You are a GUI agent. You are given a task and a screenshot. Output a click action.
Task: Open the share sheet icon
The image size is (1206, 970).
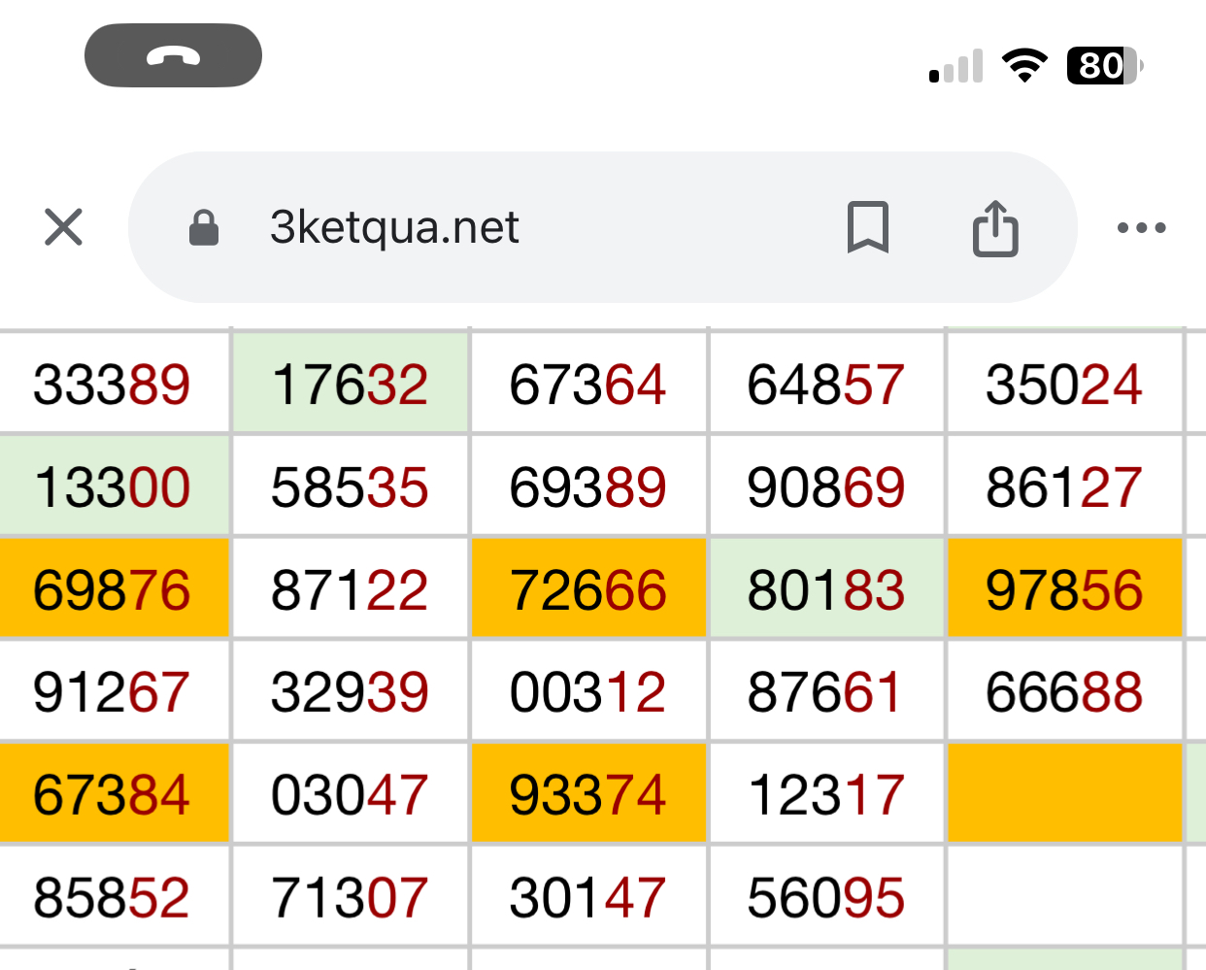pyautogui.click(x=995, y=228)
